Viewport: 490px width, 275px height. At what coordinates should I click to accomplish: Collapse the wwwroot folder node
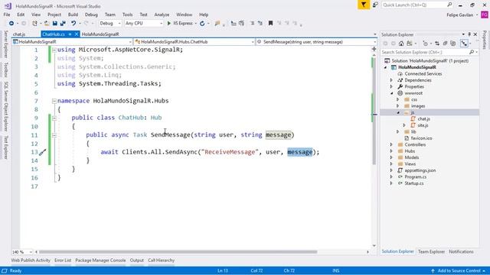(x=391, y=93)
